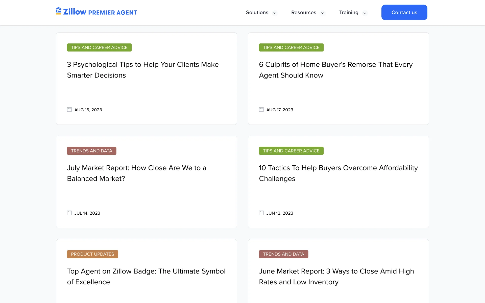Expand the Resources menu chevron
This screenshot has height=303, width=485.
[323, 13]
